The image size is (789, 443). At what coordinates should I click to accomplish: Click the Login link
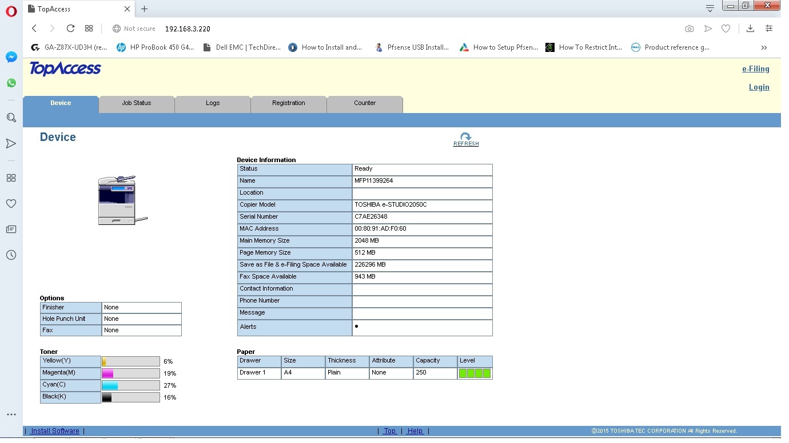pos(759,87)
